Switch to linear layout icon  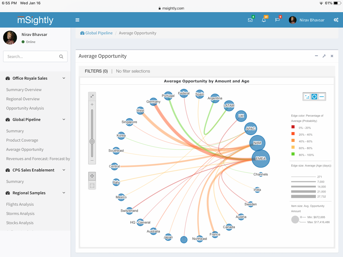(x=322, y=97)
